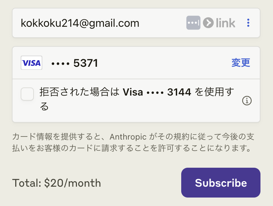Click the kokkoku214@gmail.com email field
Viewport: 273px width, 206px height.
click(x=80, y=23)
